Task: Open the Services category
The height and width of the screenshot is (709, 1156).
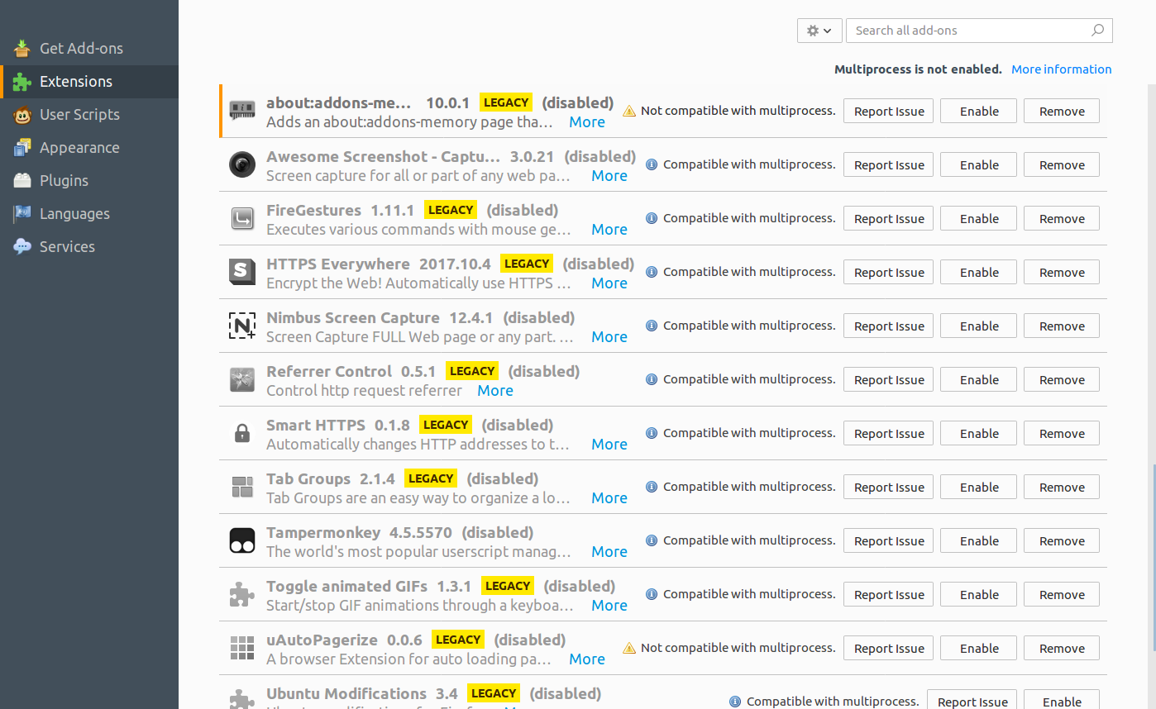Action: click(x=89, y=246)
